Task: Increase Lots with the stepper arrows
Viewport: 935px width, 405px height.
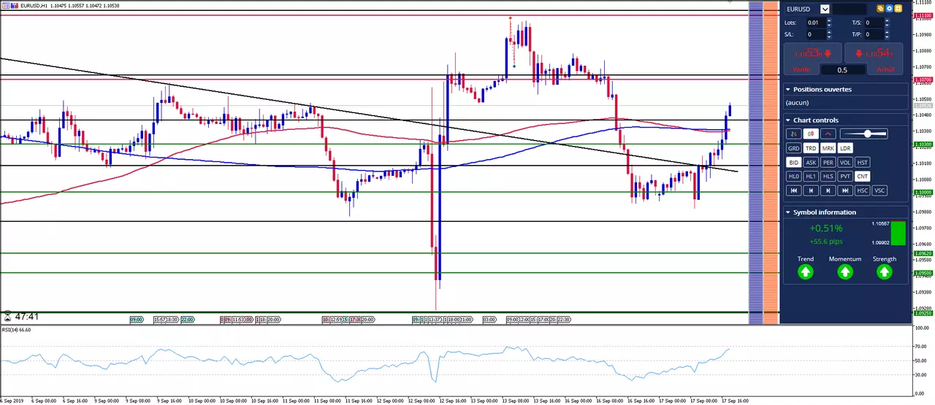Action: pyautogui.click(x=829, y=20)
